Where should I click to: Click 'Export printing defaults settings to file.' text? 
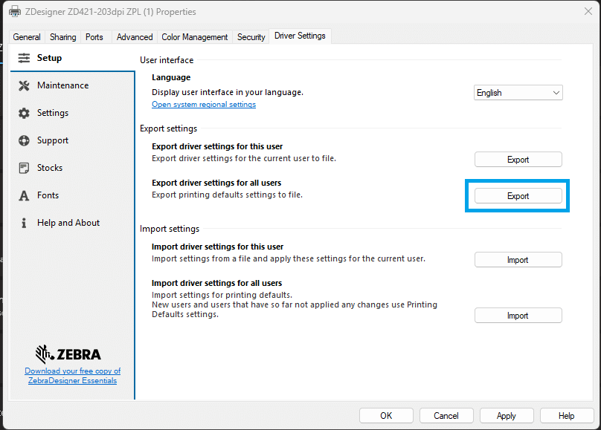coord(227,195)
